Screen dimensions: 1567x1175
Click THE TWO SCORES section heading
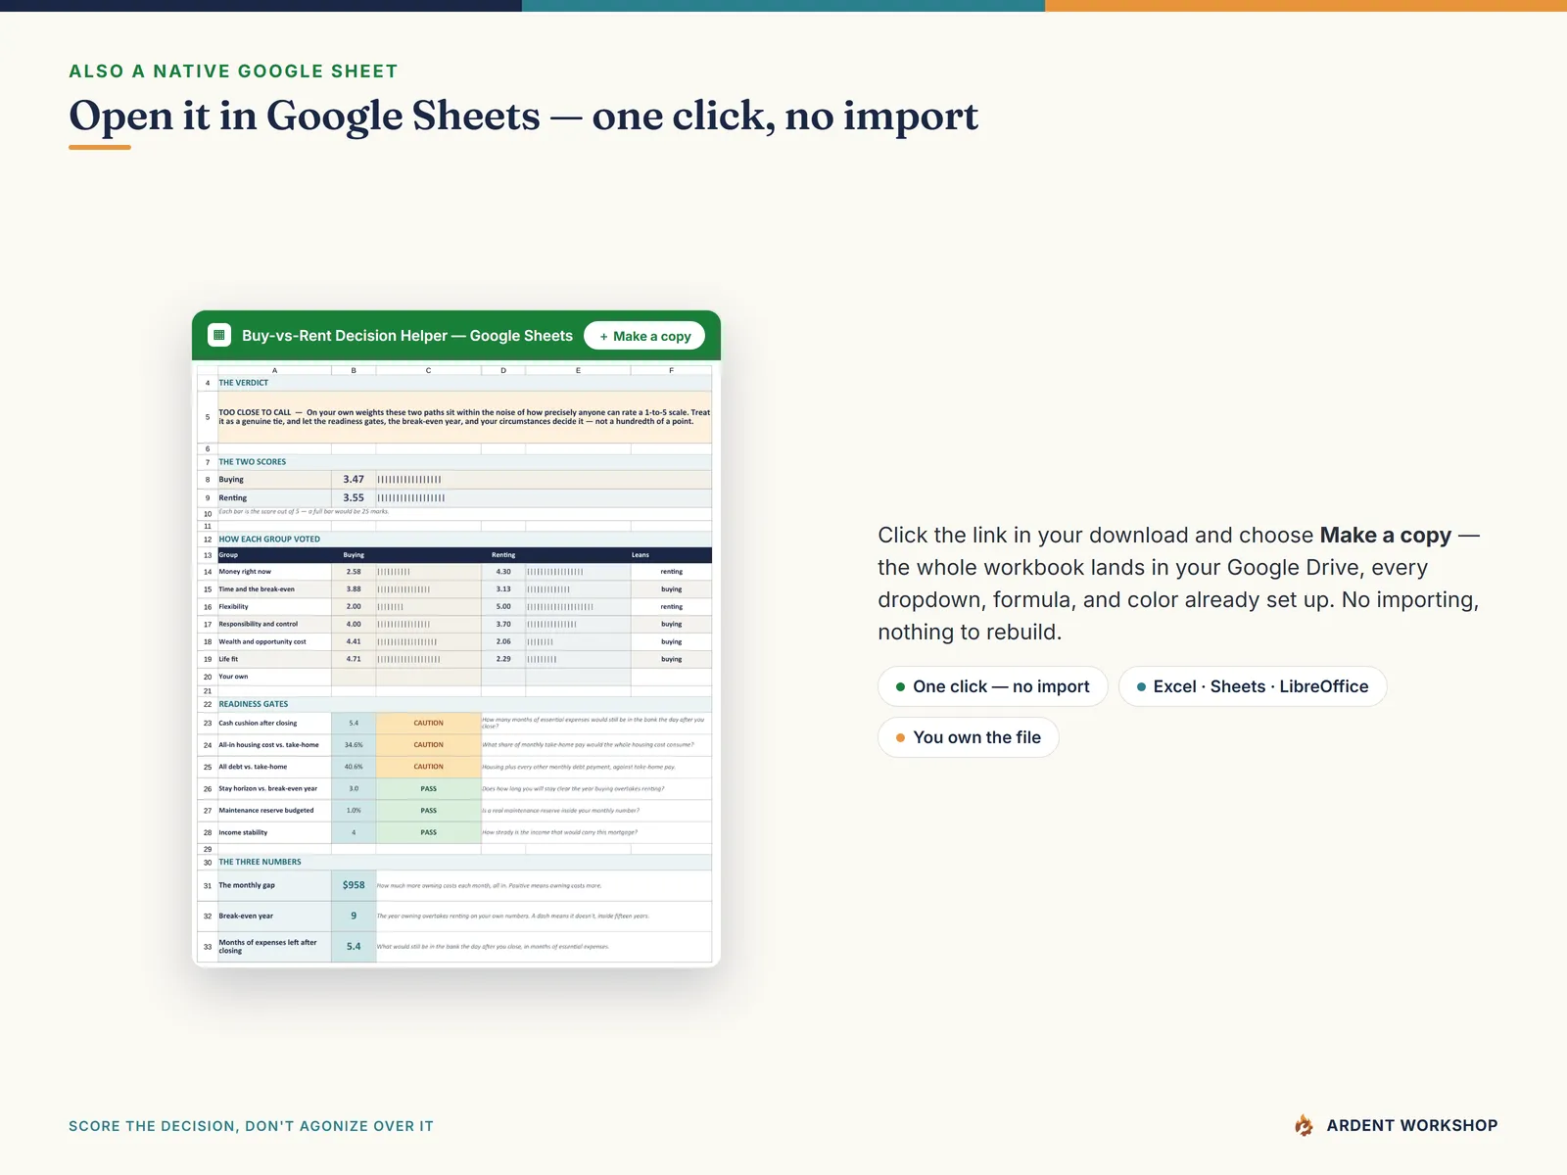tap(253, 462)
